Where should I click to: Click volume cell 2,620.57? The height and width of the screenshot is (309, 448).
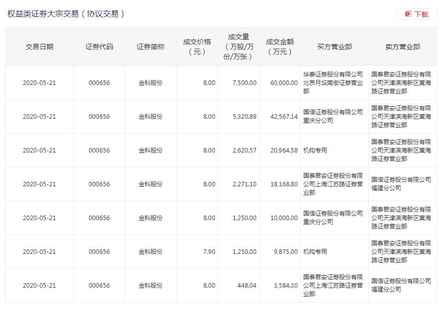click(x=244, y=150)
